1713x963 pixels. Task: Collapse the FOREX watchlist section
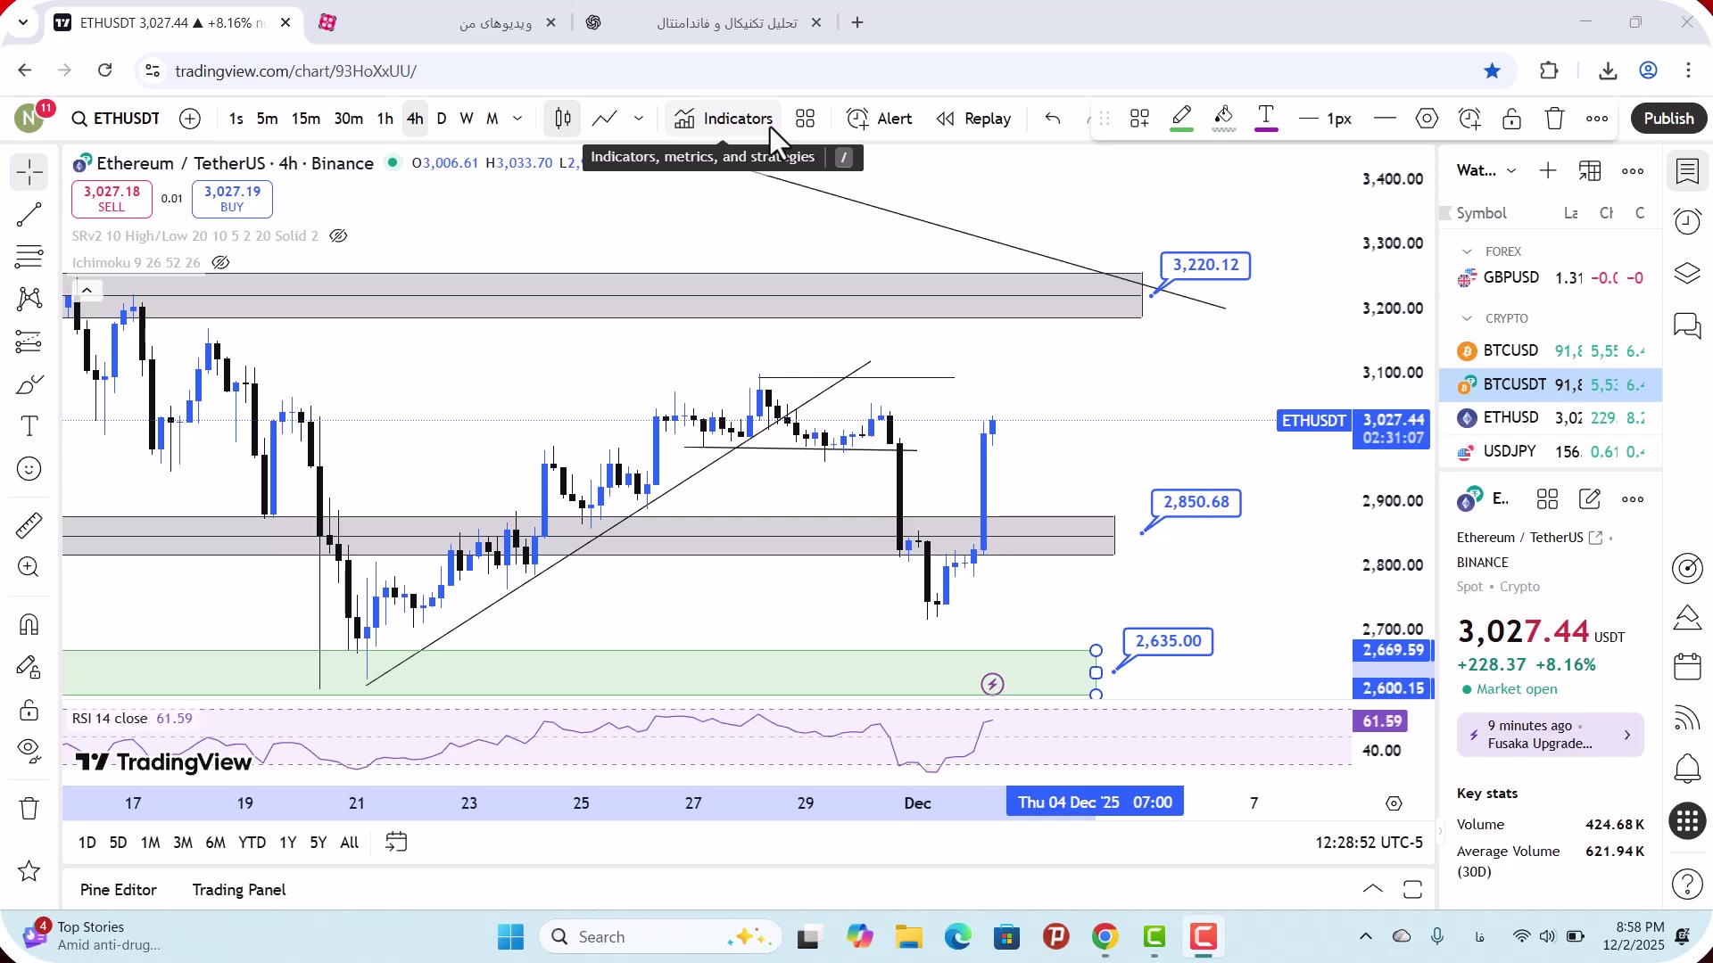1467,251
